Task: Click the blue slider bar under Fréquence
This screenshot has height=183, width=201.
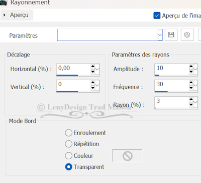Action: (x=161, y=92)
